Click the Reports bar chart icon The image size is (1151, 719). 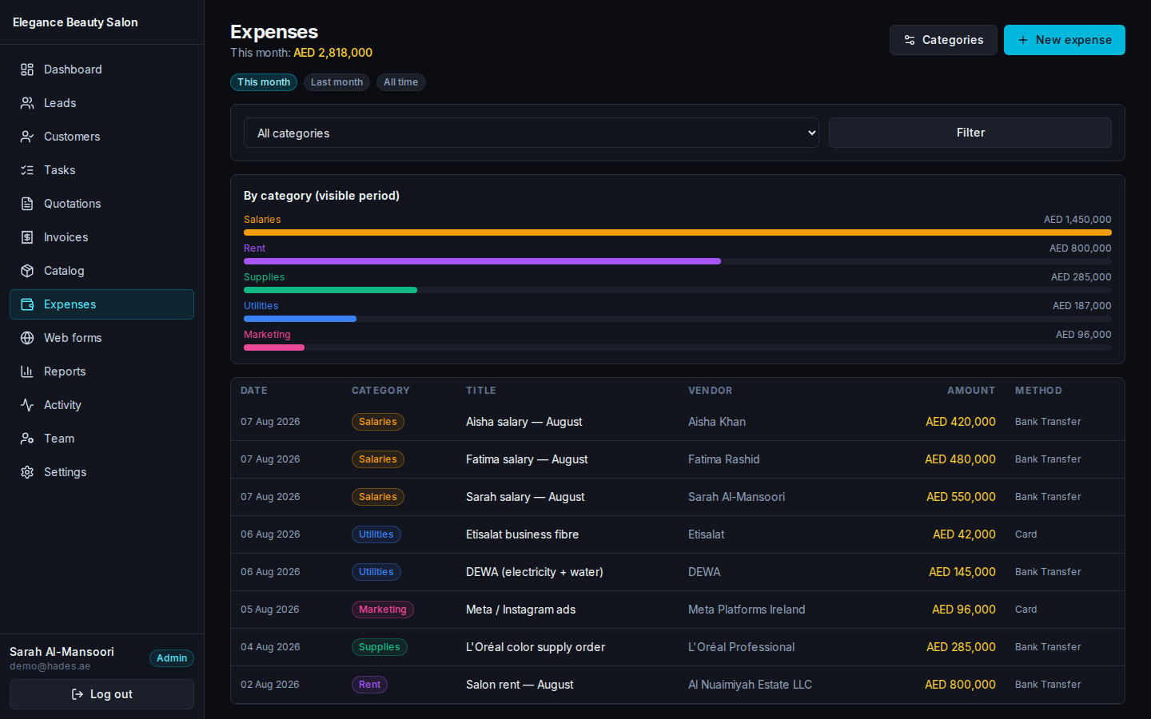click(x=27, y=371)
